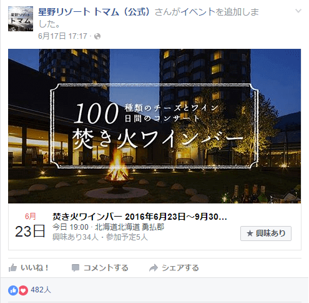Viewport: 309px width, 303px height.
Task: Open the 焚き火ワインバー event cover image
Action: pos(154,126)
